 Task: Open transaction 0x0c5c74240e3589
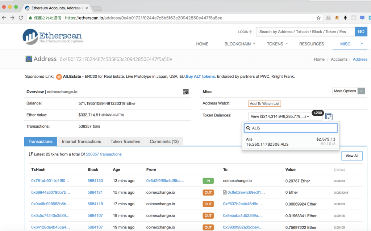pos(50,216)
